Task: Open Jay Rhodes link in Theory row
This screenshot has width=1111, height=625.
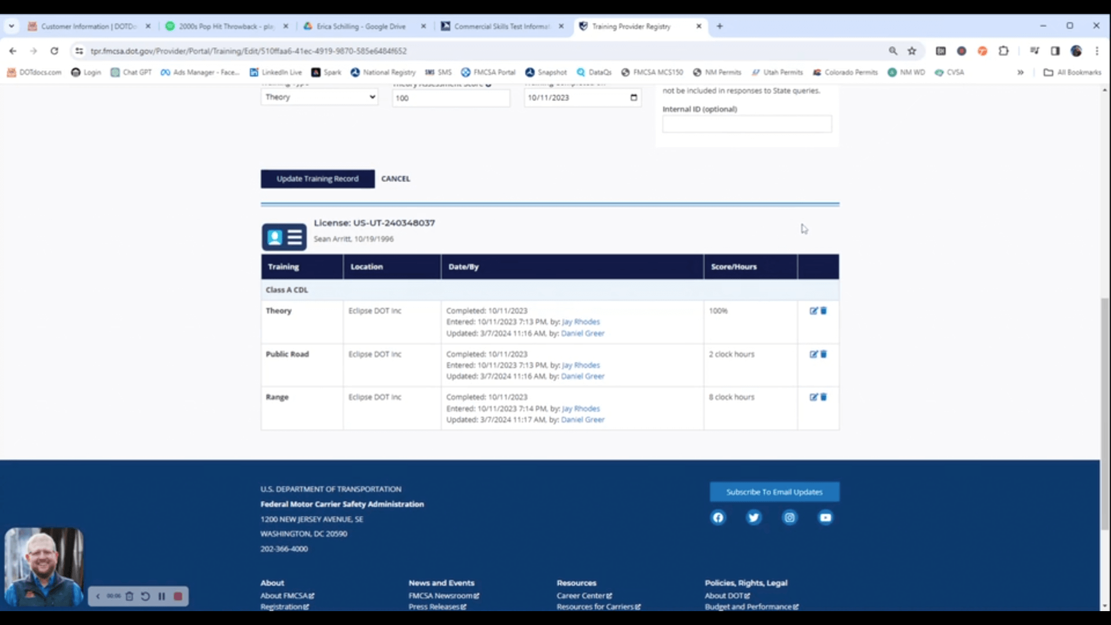Action: pos(581,322)
